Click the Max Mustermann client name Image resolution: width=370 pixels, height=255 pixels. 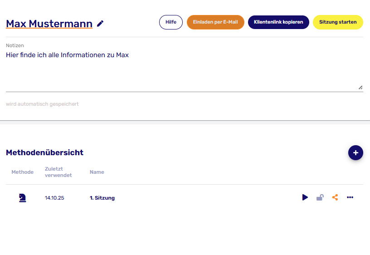49,24
